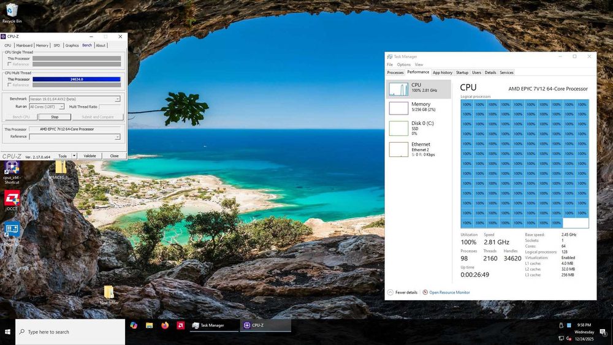Open the red AMD app in taskbar
The image size is (613, 345).
pyautogui.click(x=181, y=325)
